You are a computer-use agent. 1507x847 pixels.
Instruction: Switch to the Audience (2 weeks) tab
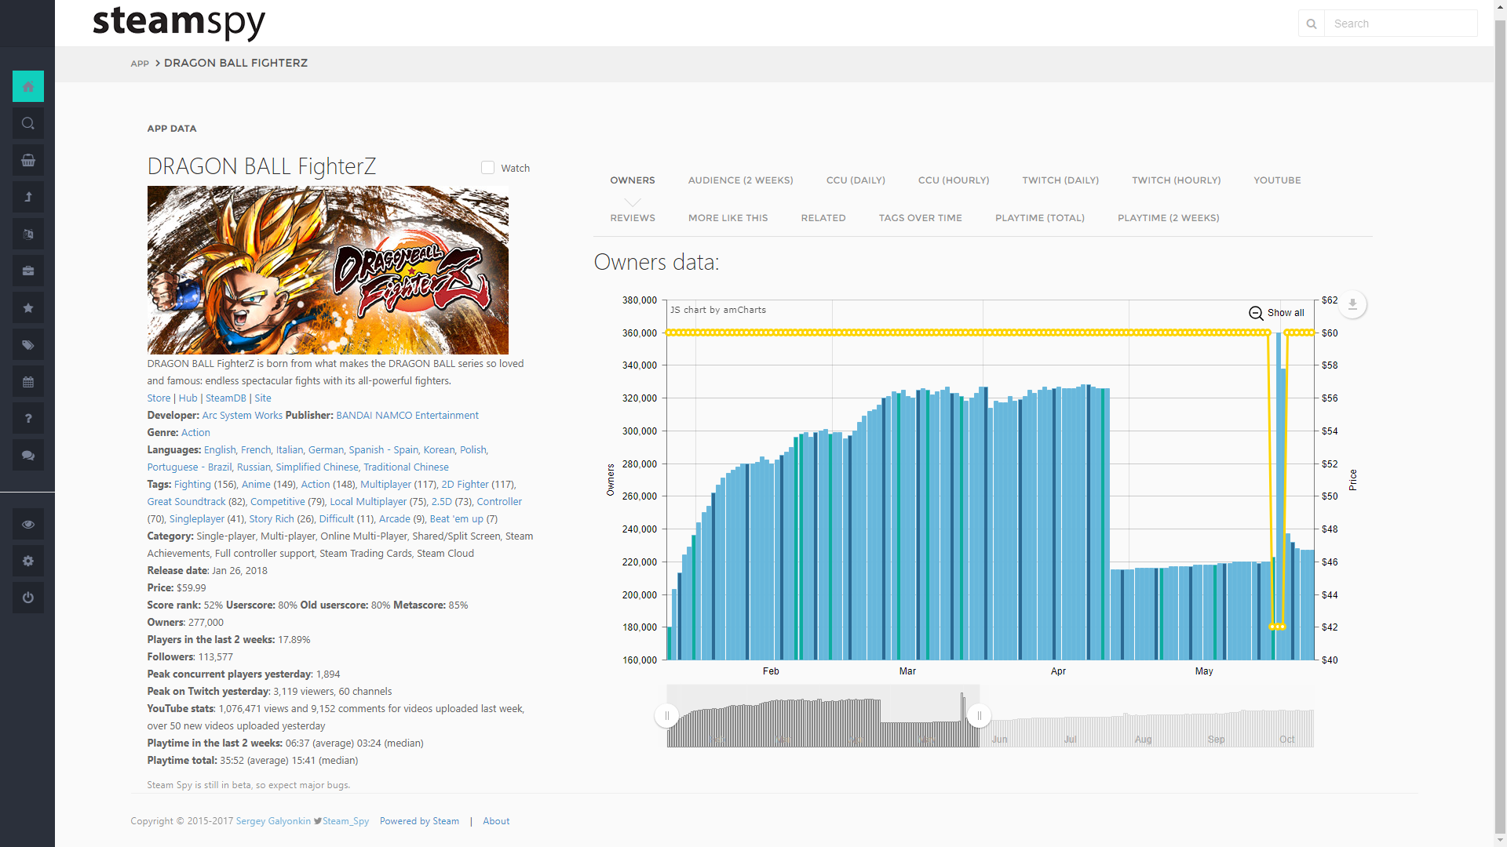[740, 180]
